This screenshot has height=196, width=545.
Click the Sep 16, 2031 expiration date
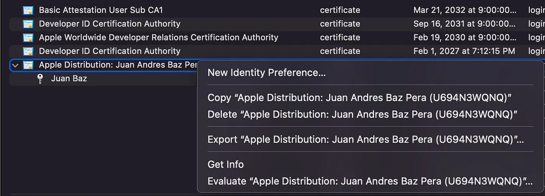pos(465,24)
